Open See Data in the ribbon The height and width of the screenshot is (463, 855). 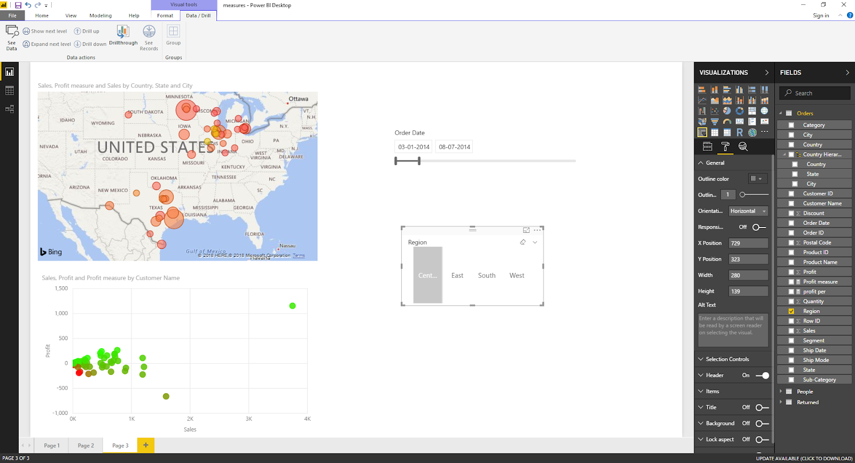pos(12,37)
